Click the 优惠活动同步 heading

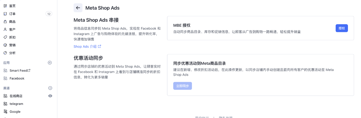click(88, 58)
